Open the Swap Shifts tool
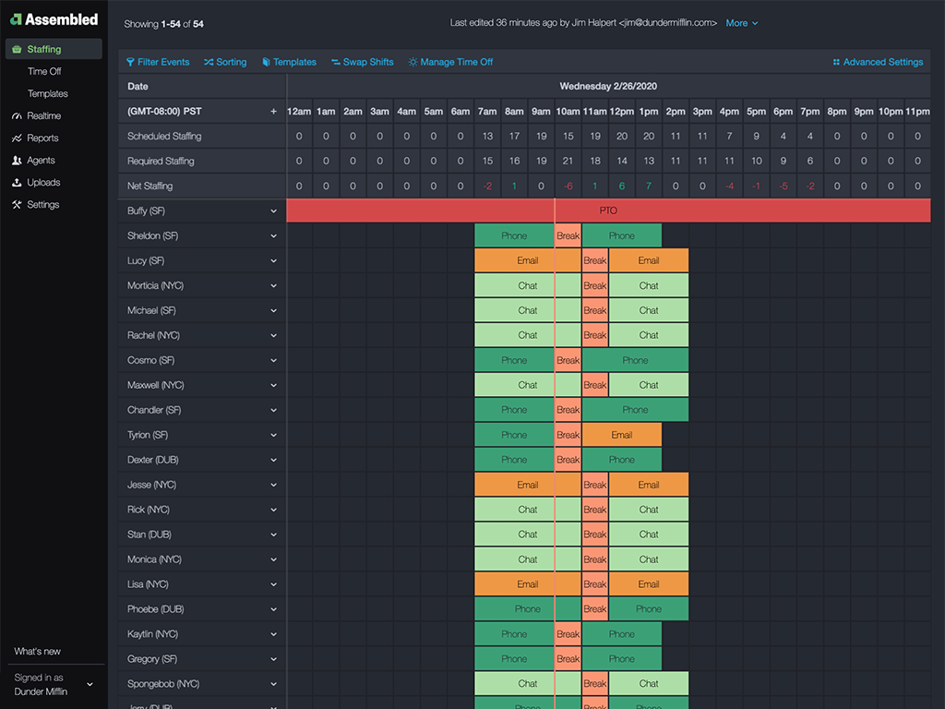The width and height of the screenshot is (945, 709). (x=362, y=63)
